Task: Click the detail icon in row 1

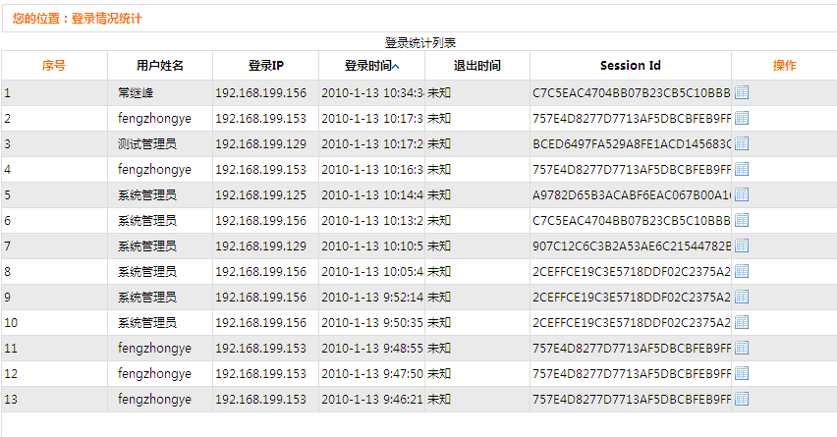Action: click(x=742, y=93)
